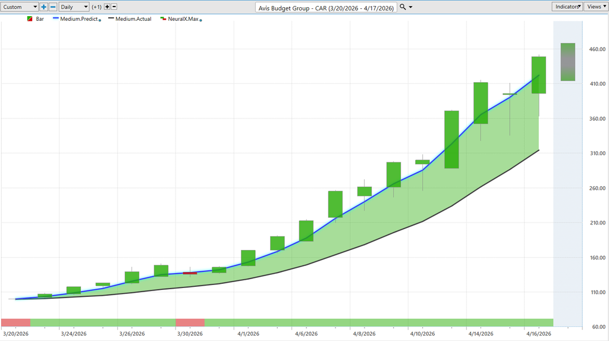
Task: Open the Views menu
Action: click(x=595, y=7)
